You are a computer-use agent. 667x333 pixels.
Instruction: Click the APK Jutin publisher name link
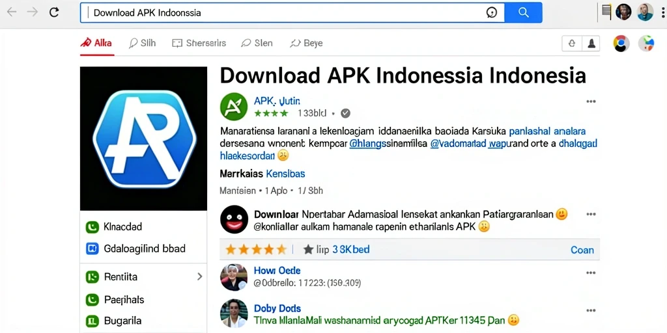pos(277,101)
